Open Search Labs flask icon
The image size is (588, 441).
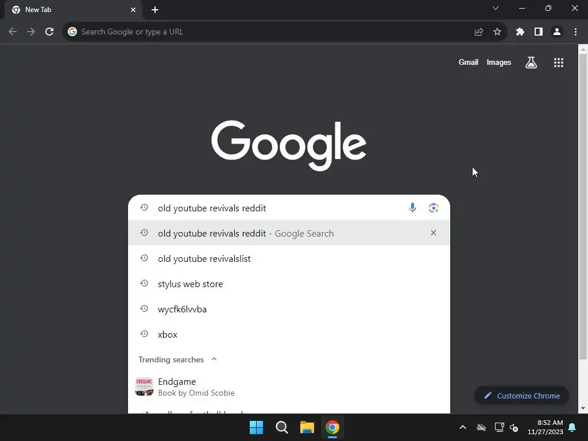[x=531, y=63]
